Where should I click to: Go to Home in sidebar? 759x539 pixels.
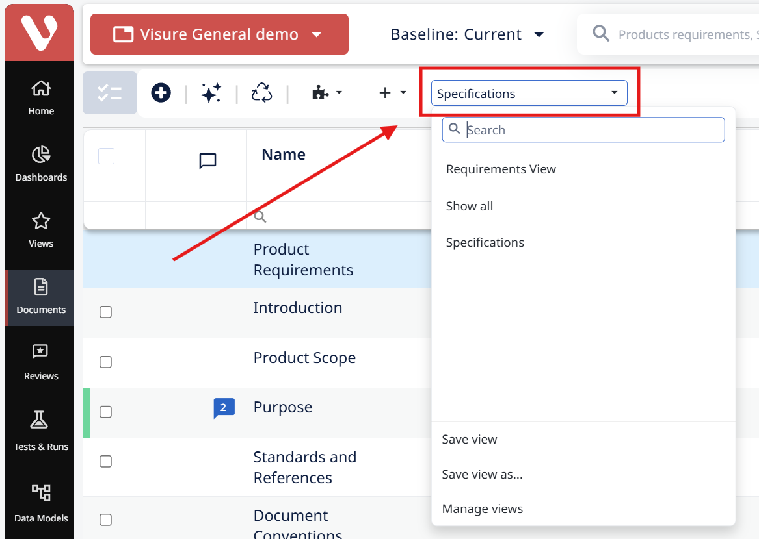click(x=41, y=98)
